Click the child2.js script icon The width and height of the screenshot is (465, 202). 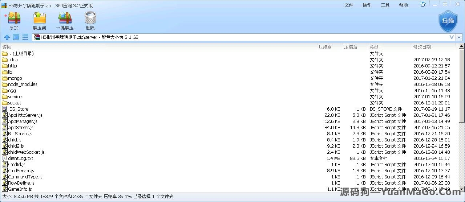[5, 146]
